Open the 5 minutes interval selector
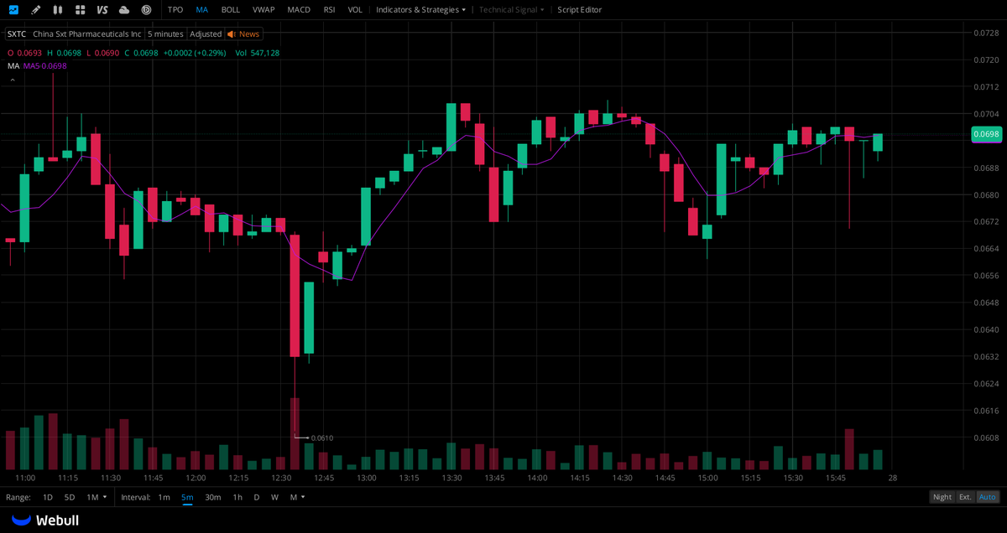The height and width of the screenshot is (533, 1007). [165, 34]
